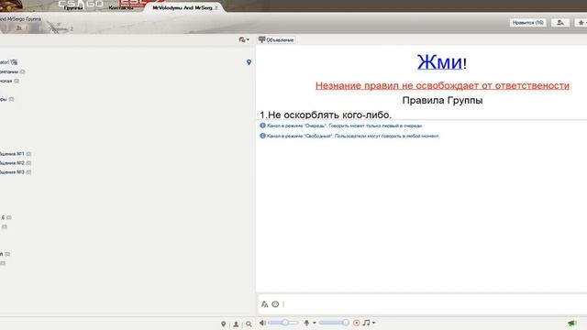587x330 pixels.
Task: Open the blue Жми link
Action: pos(439,62)
